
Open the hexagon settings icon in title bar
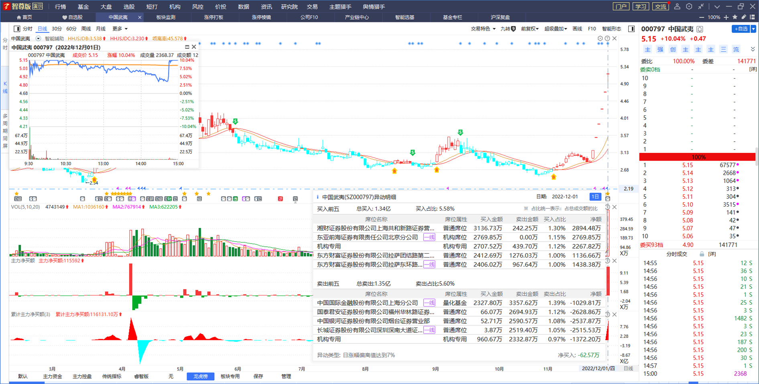coord(689,6)
